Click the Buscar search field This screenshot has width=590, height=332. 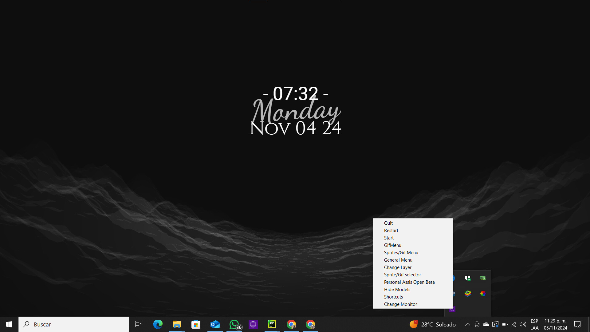coord(74,324)
